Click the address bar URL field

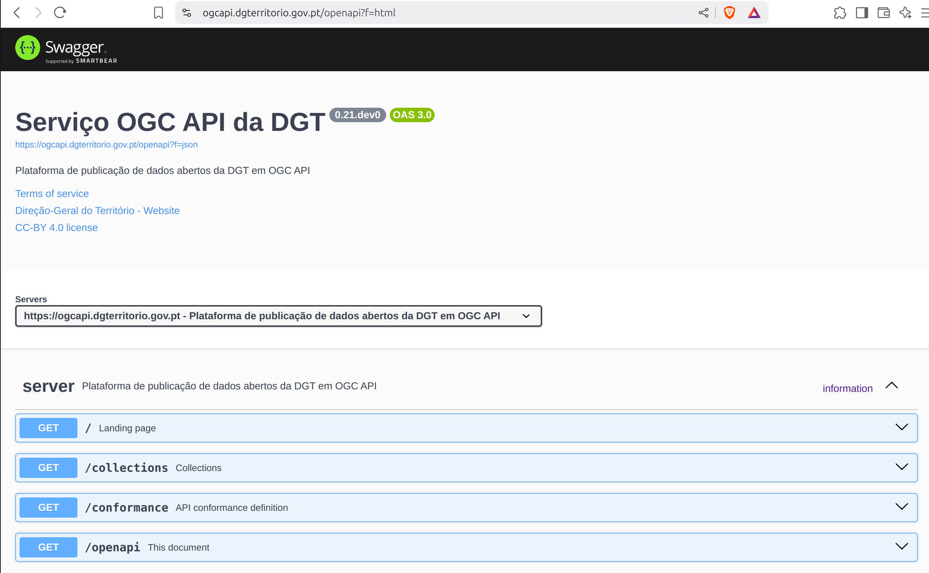299,13
